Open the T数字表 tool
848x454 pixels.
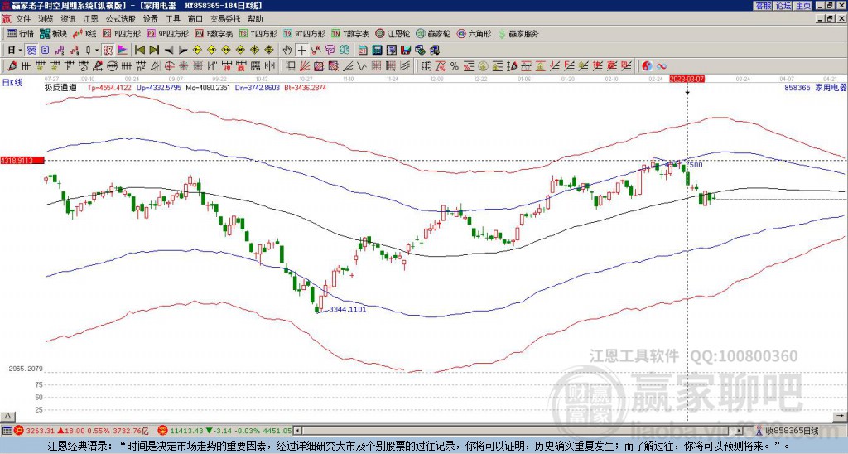(x=350, y=33)
